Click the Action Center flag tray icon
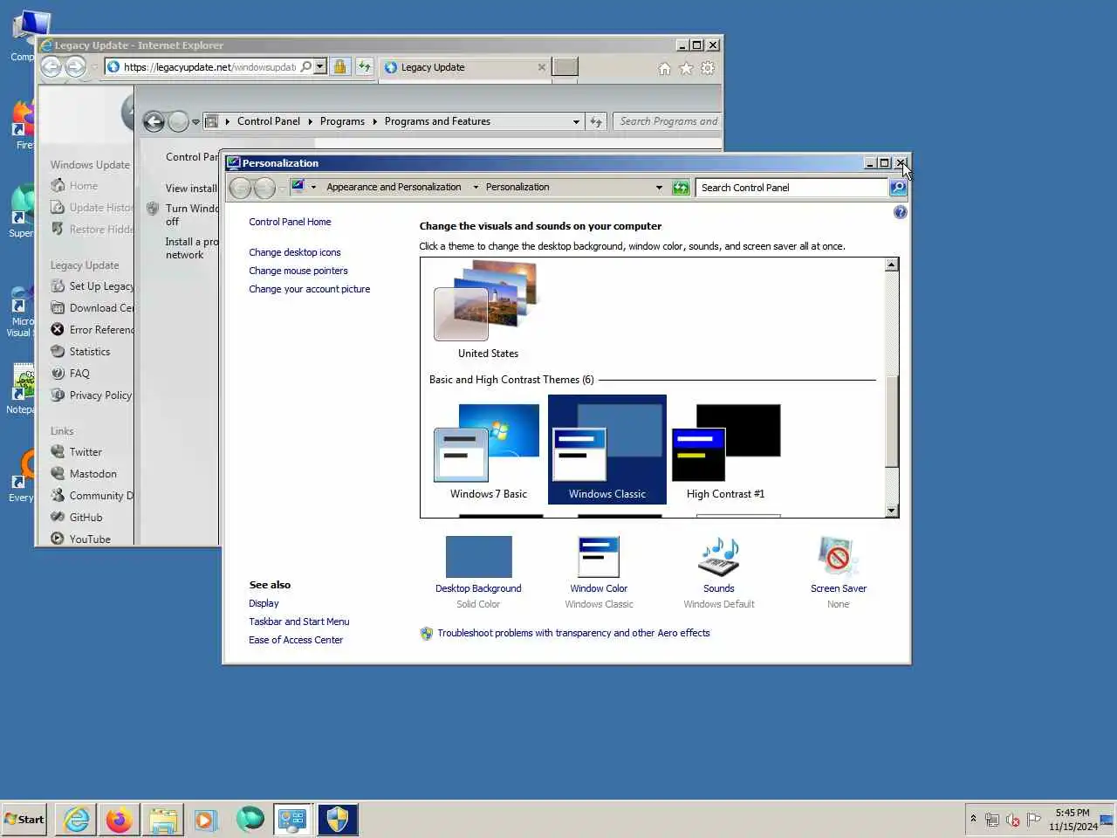Image resolution: width=1117 pixels, height=838 pixels. (1034, 820)
